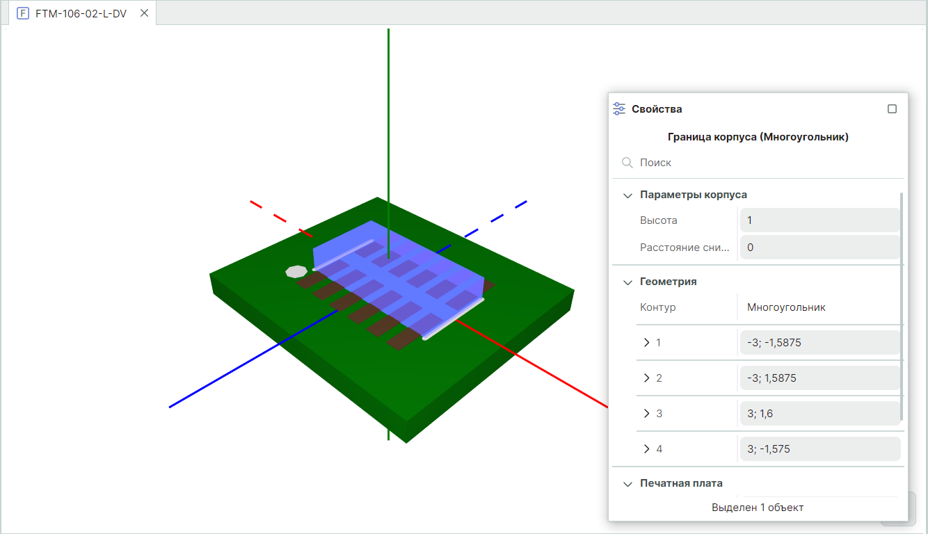The height and width of the screenshot is (534, 928).
Task: Click the F footprint icon in the tab
Action: [x=23, y=13]
